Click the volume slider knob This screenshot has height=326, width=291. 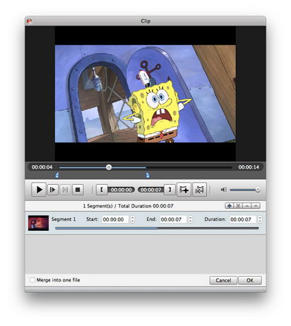coord(258,190)
